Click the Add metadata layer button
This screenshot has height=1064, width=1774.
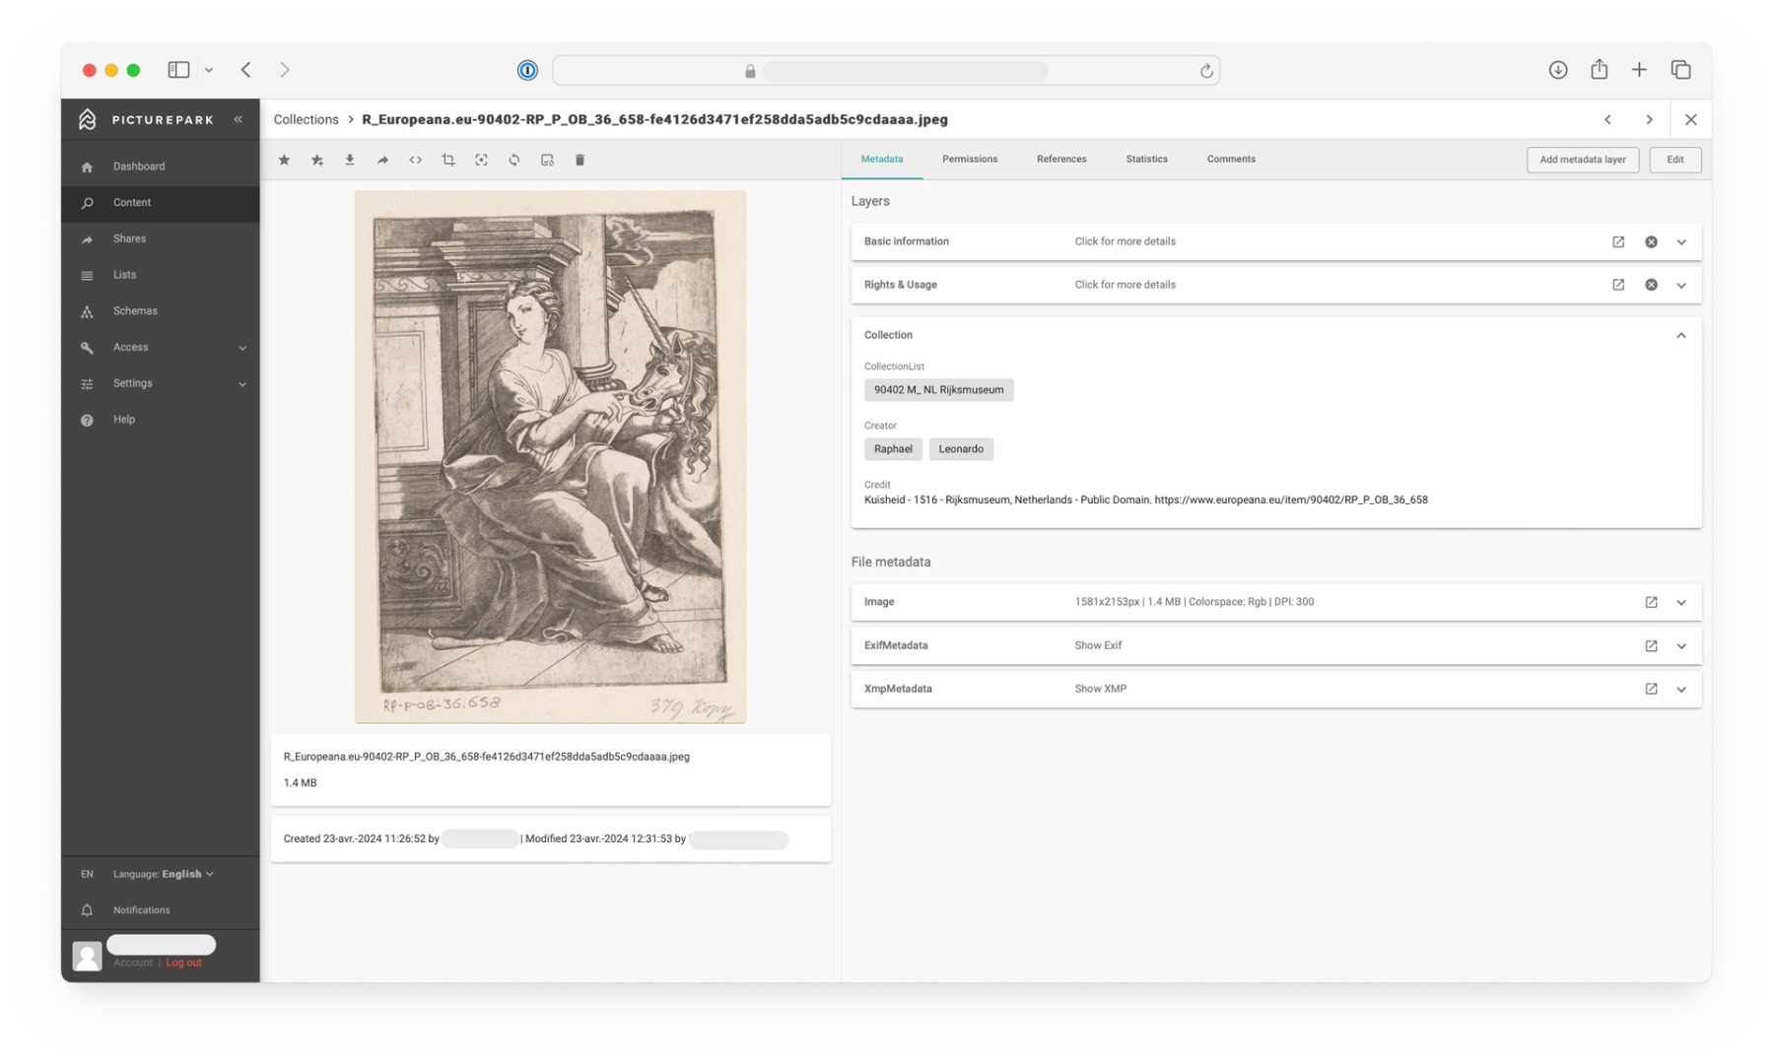pos(1582,160)
